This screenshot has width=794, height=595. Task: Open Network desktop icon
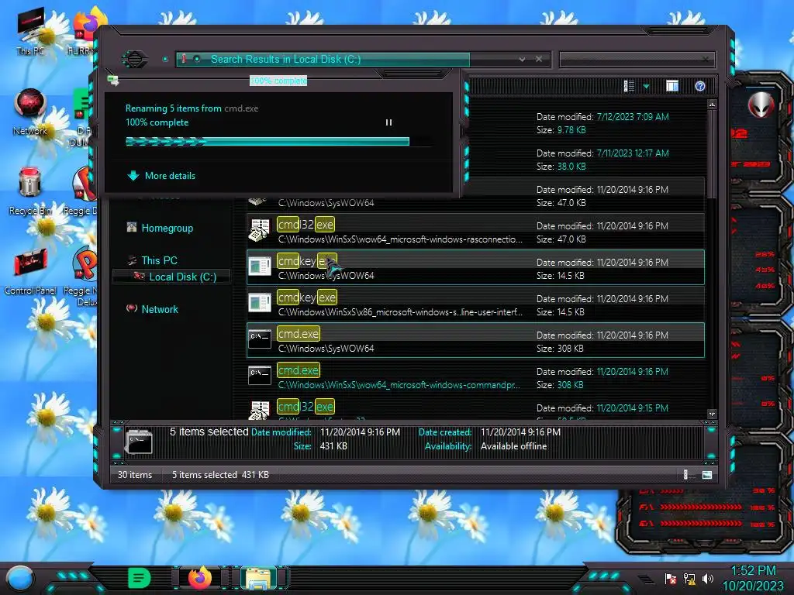point(30,112)
